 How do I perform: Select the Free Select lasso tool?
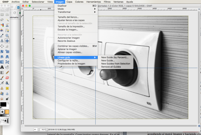(2, 20)
